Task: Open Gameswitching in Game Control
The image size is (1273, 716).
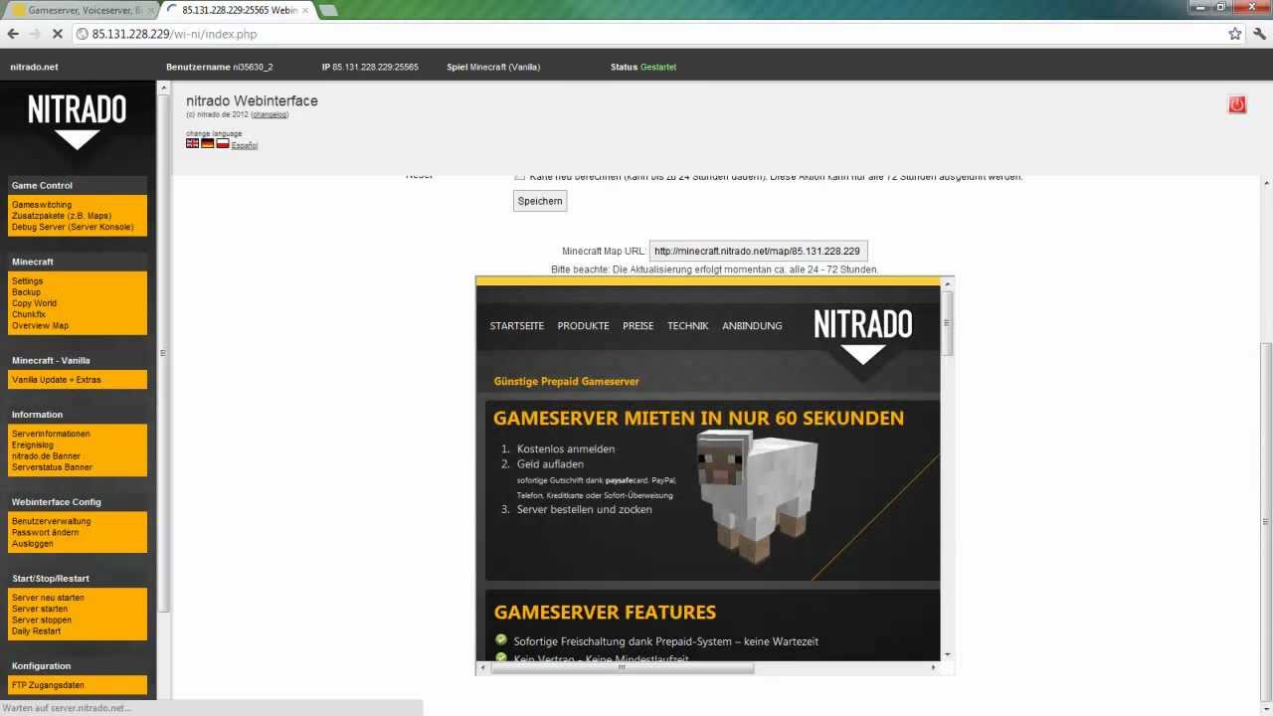Action: point(42,205)
